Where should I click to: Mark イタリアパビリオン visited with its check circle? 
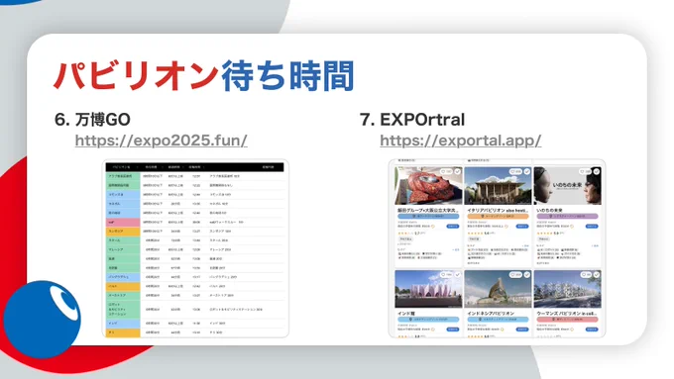coord(527,171)
